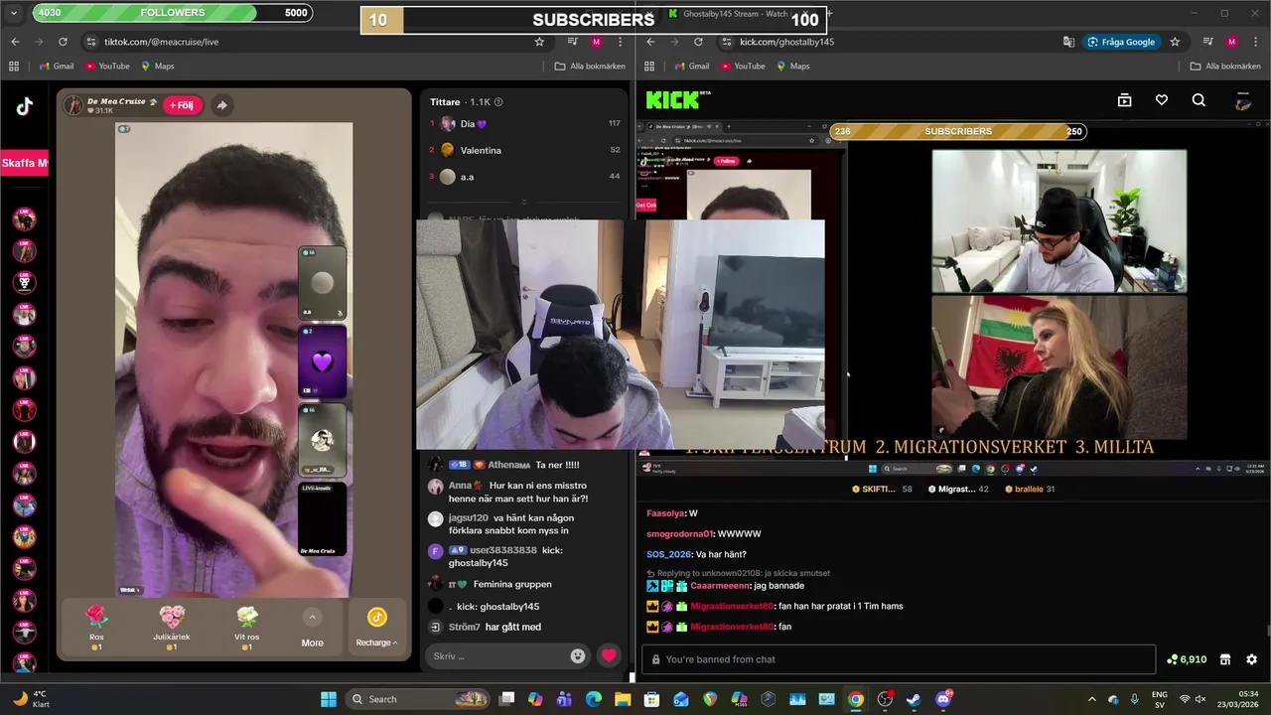Open Kick following heart icon
Image resolution: width=1271 pixels, height=715 pixels.
(x=1162, y=100)
